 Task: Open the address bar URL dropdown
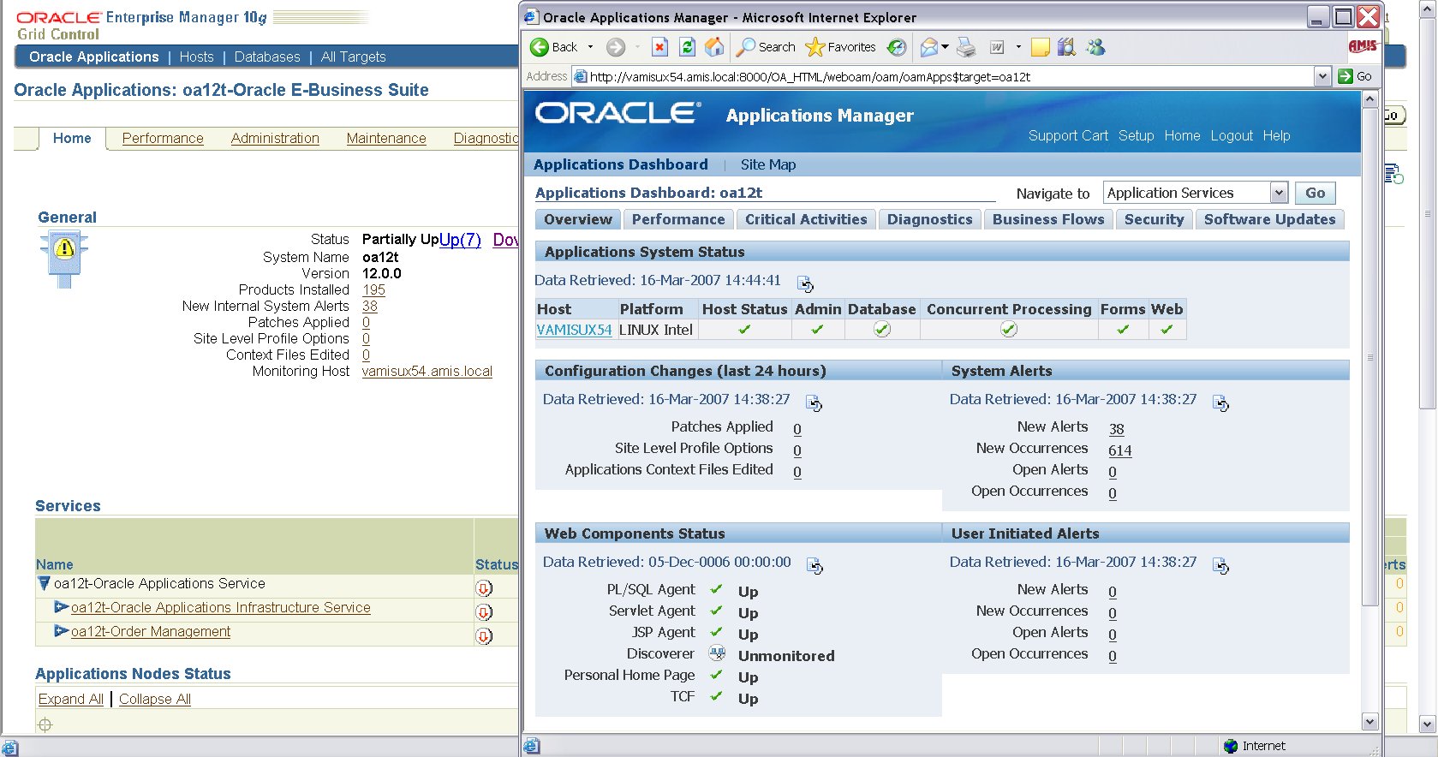pyautogui.click(x=1322, y=76)
